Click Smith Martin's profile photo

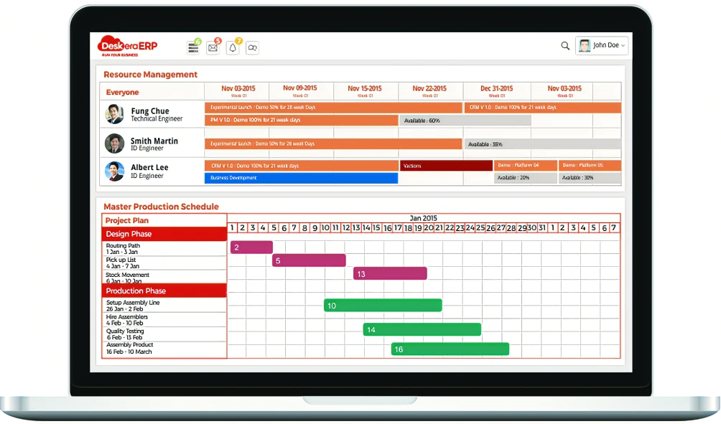(115, 143)
